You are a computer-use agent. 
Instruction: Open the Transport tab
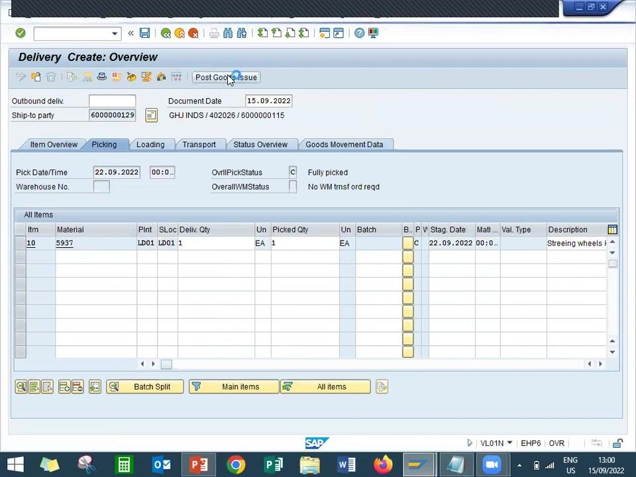click(199, 144)
